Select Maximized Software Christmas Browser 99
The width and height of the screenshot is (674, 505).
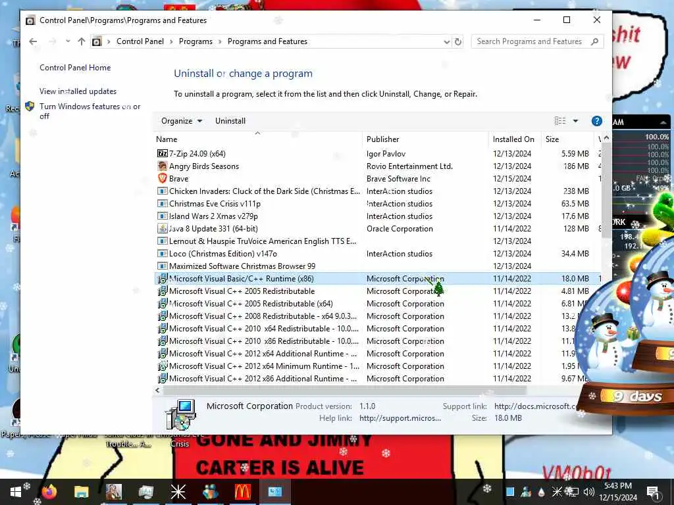pyautogui.click(x=377, y=266)
